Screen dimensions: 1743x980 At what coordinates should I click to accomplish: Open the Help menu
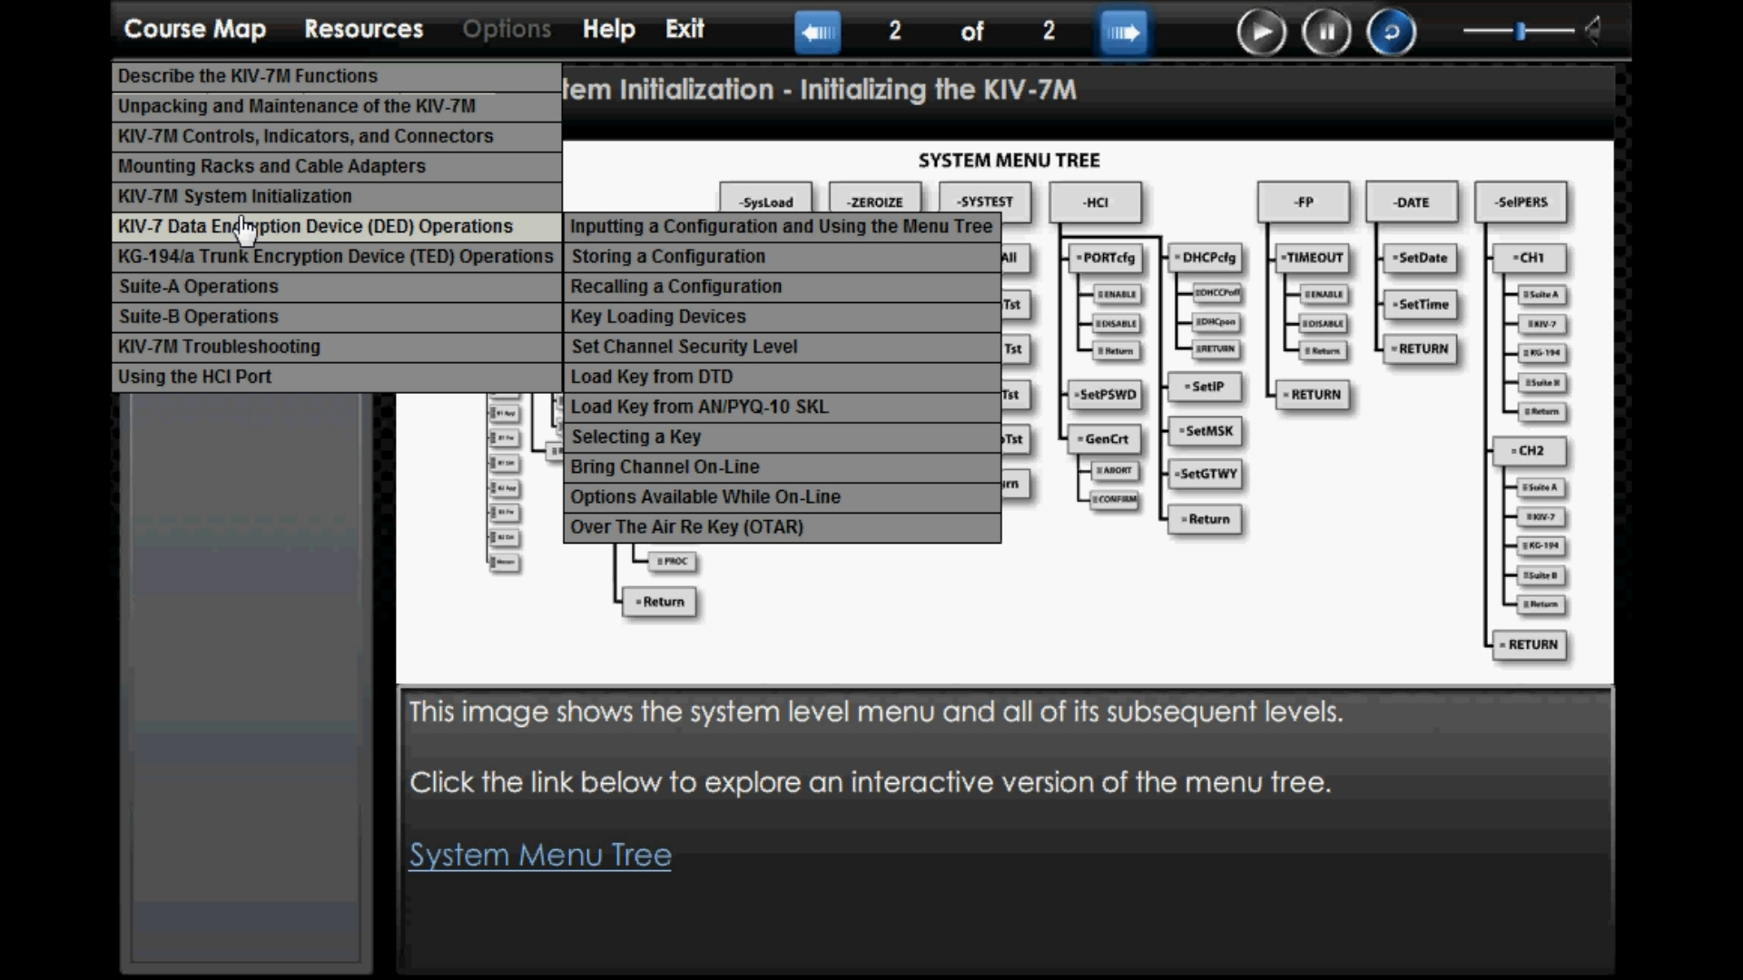click(608, 29)
